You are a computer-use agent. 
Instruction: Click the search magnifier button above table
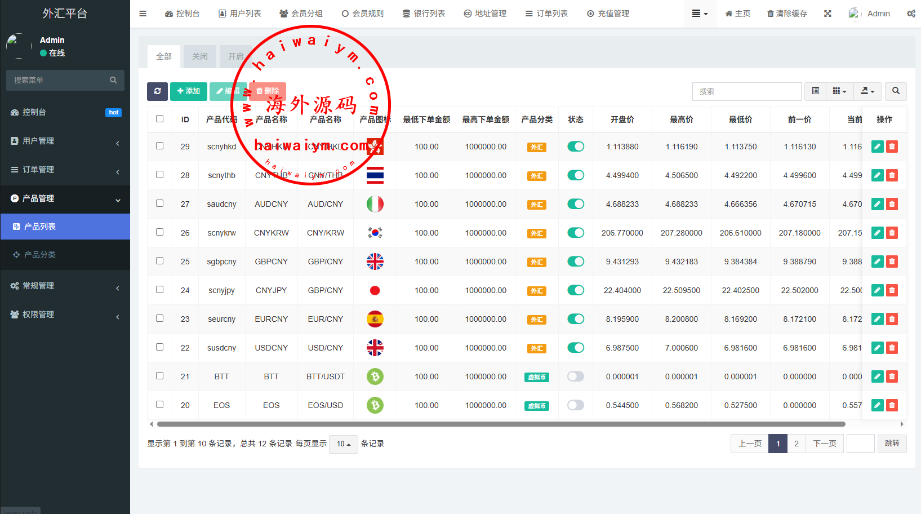coord(896,91)
